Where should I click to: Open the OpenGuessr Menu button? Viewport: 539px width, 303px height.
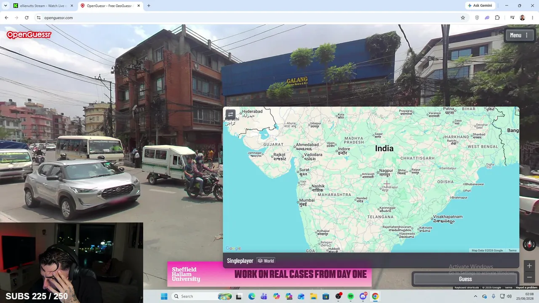519,35
